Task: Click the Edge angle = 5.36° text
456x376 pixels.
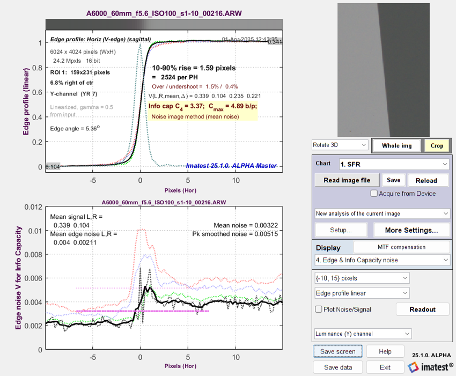Action: (75, 128)
